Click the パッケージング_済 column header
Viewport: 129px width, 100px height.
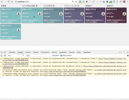point(72,6)
